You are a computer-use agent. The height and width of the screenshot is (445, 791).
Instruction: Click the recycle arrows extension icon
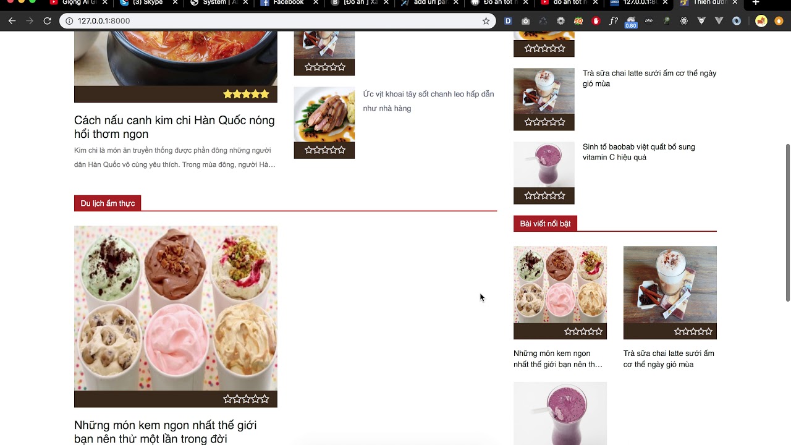click(543, 21)
